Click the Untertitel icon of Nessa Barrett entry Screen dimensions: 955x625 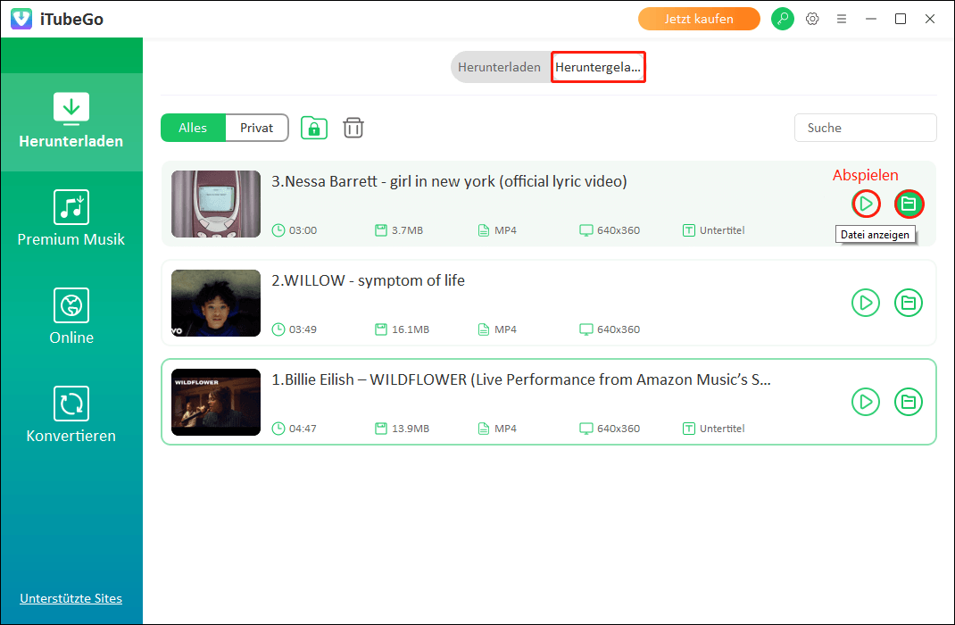click(689, 230)
